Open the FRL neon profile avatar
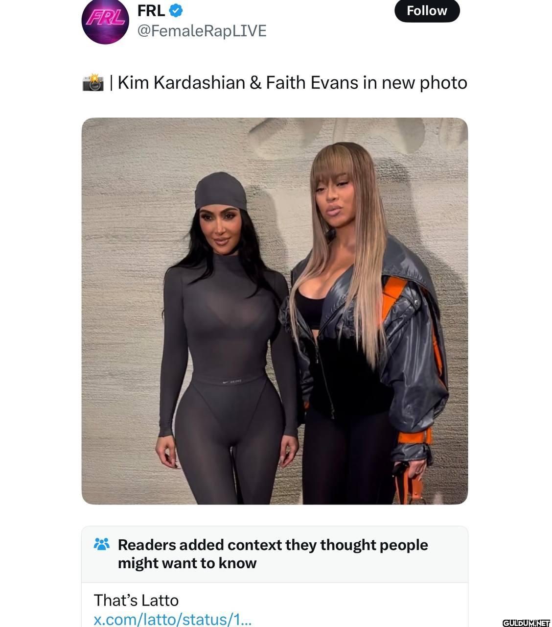This screenshot has width=552, height=627. [x=105, y=22]
